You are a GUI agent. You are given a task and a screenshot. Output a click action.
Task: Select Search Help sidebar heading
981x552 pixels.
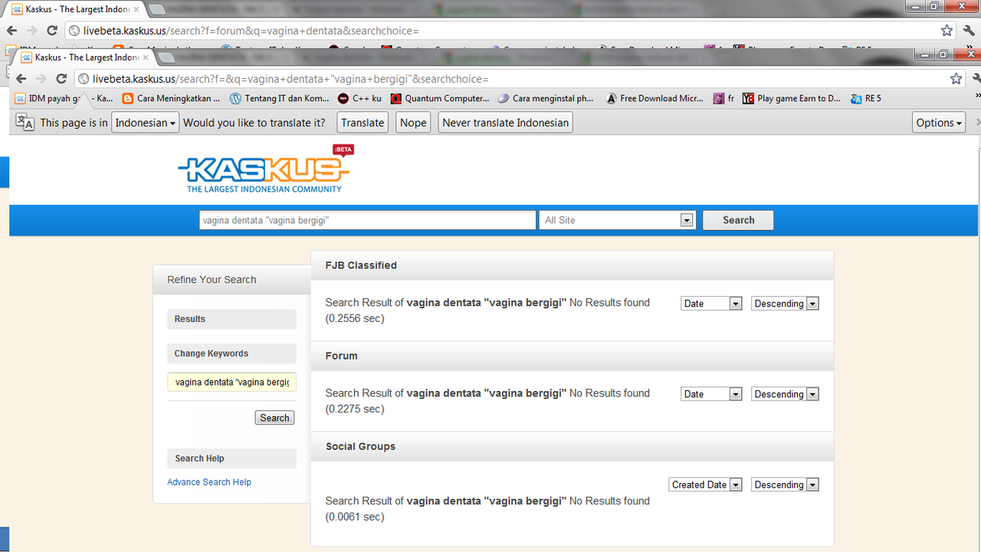(231, 458)
